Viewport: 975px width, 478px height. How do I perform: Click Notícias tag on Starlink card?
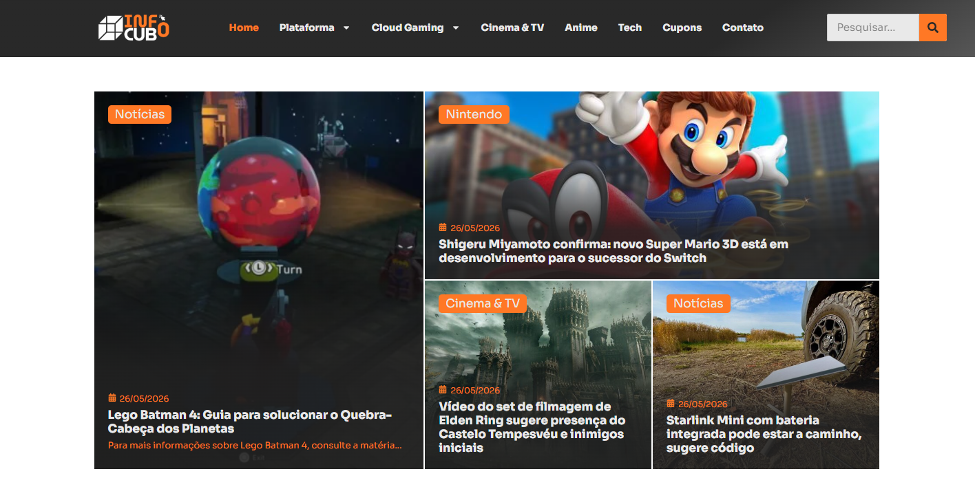point(698,303)
